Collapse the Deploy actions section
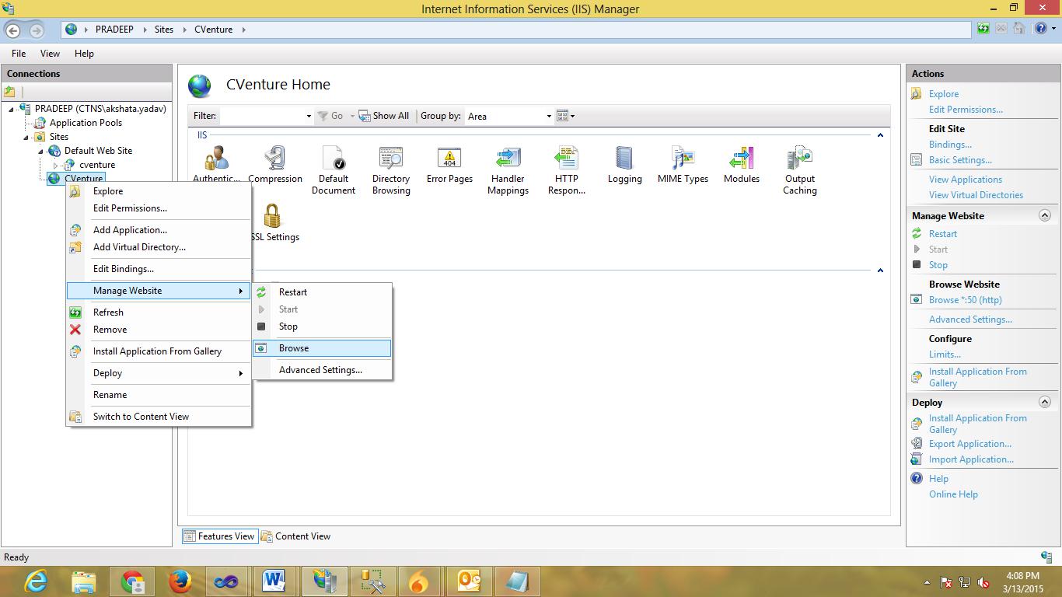 pyautogui.click(x=1044, y=402)
